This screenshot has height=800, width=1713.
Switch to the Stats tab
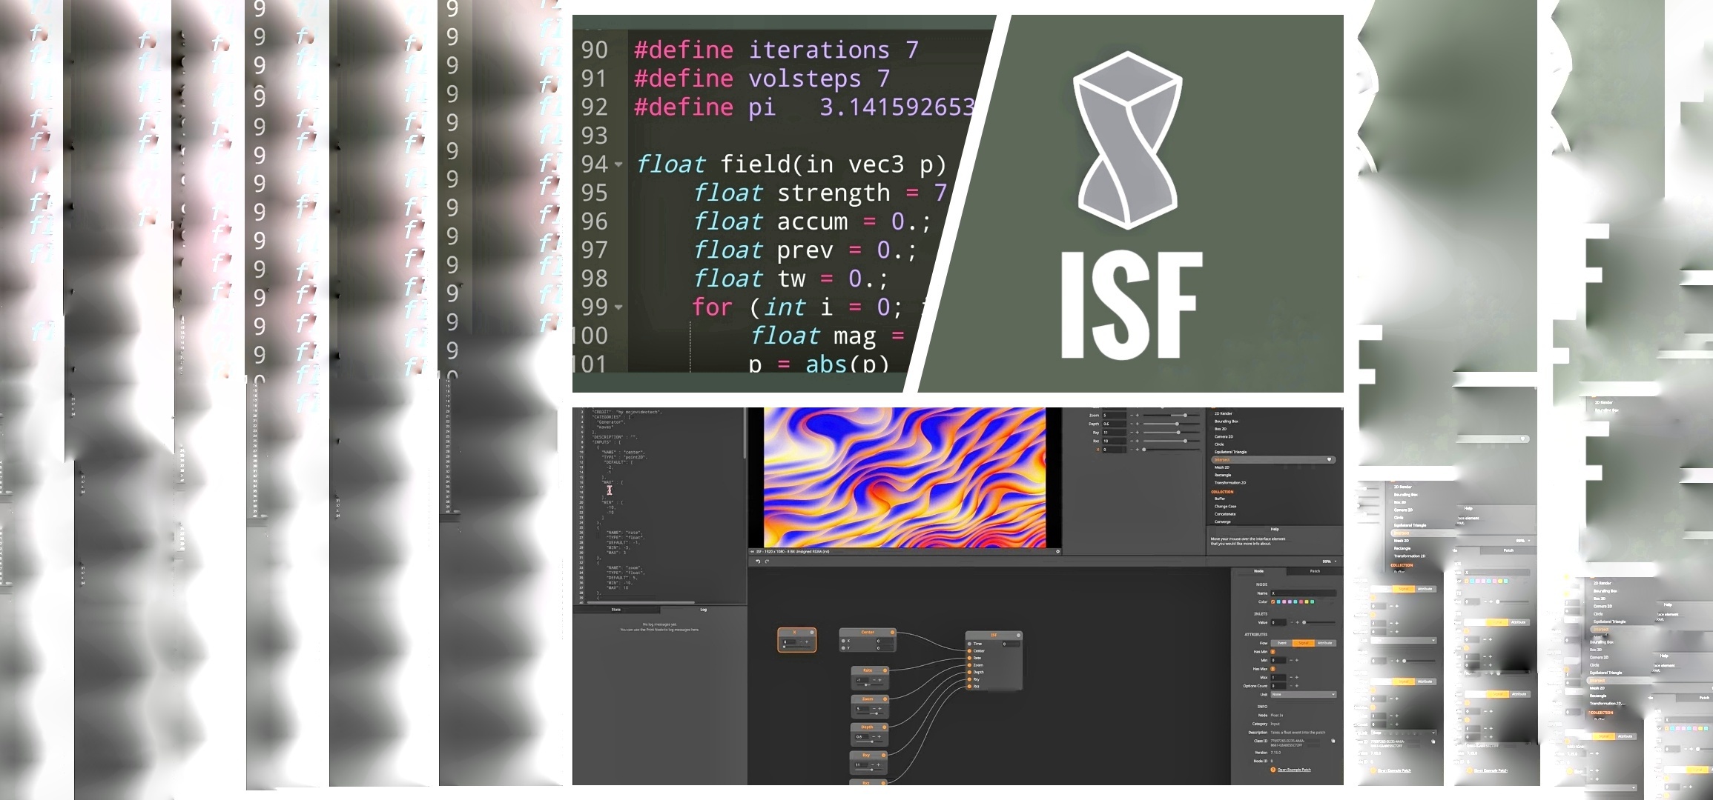coord(615,610)
